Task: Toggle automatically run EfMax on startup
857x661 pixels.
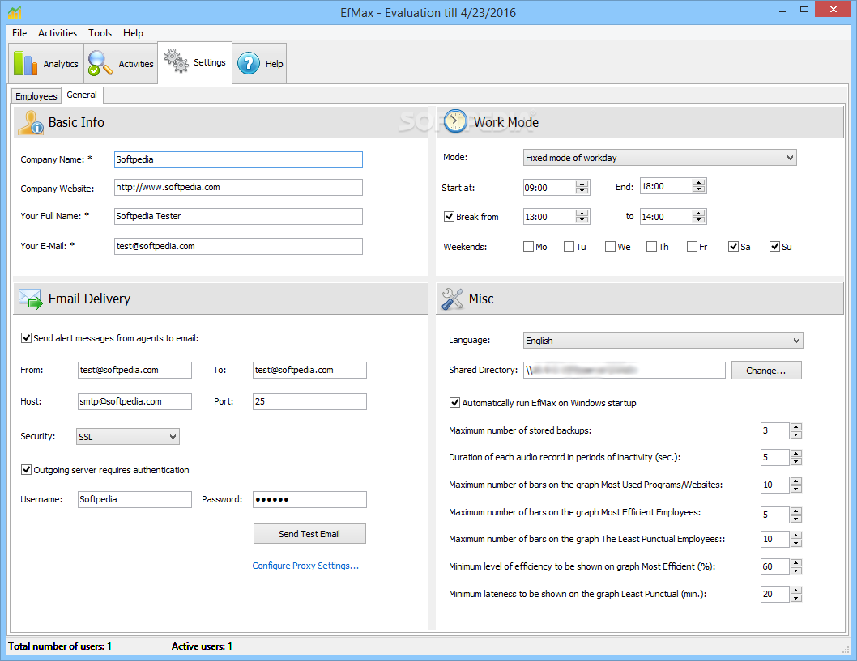Action: tap(454, 403)
